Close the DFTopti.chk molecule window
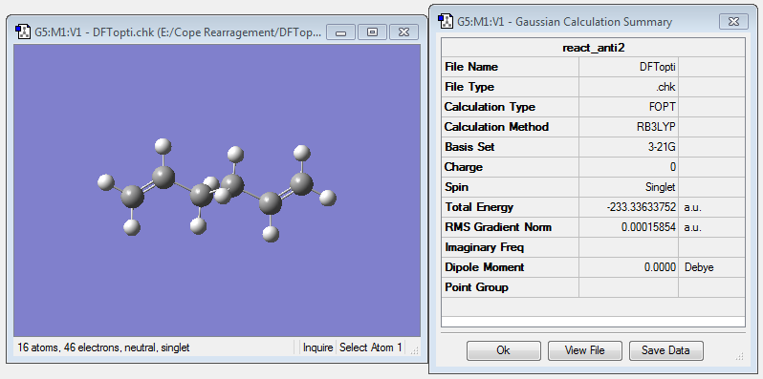Screen dimensions: 763x379 click(x=403, y=32)
